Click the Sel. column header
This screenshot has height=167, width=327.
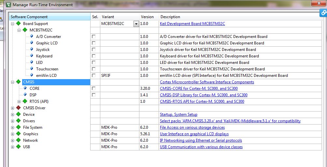(x=95, y=17)
